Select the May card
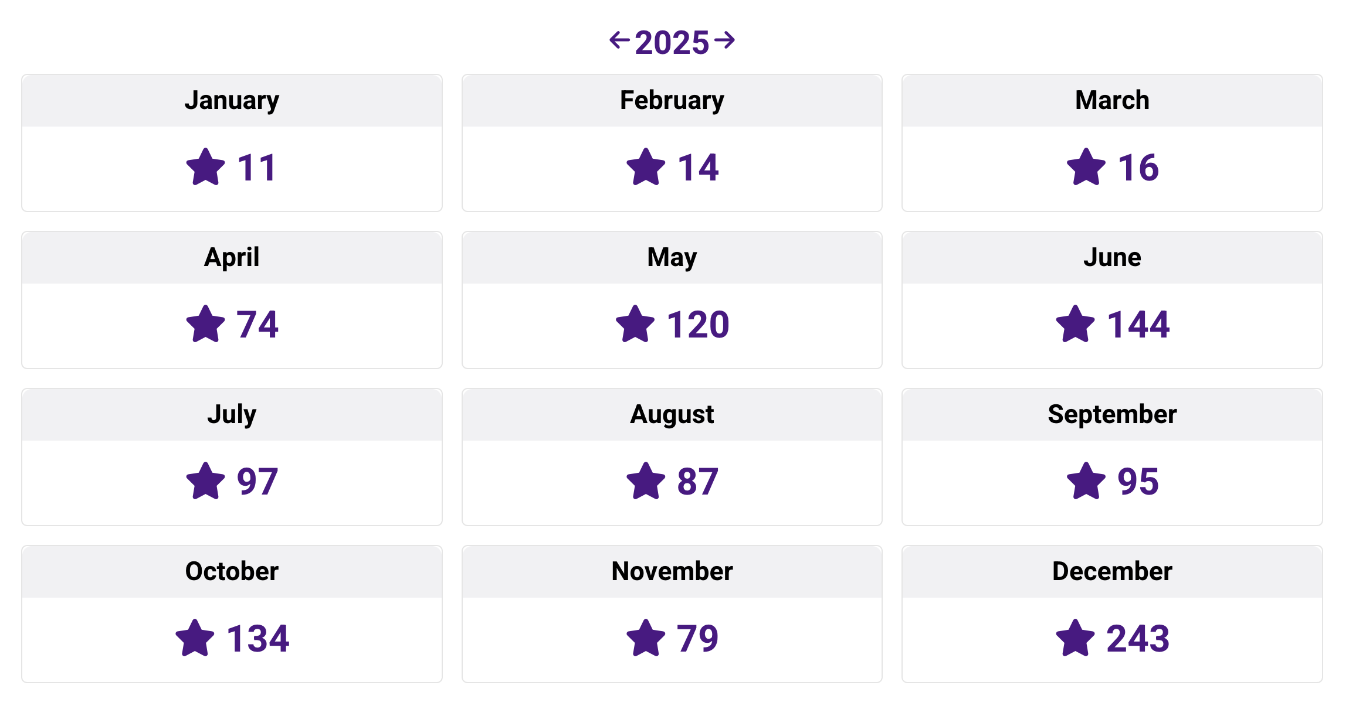 (x=672, y=299)
